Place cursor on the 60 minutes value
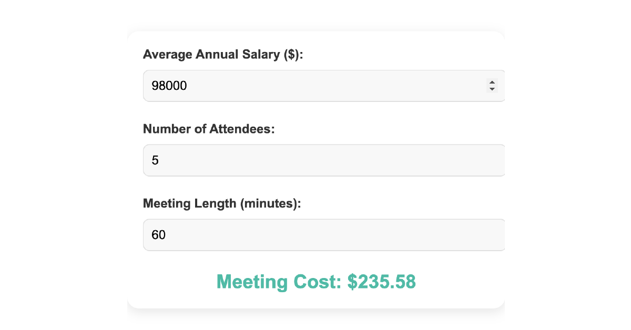The width and height of the screenshot is (631, 330). coord(158,235)
